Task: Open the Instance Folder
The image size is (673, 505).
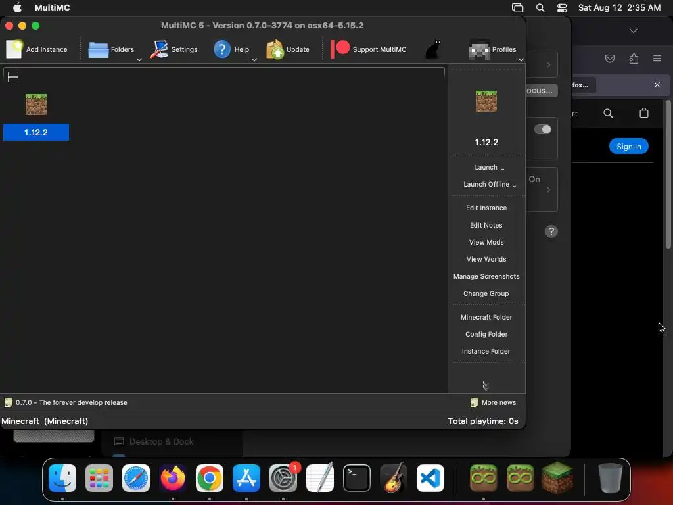Action: click(x=486, y=351)
